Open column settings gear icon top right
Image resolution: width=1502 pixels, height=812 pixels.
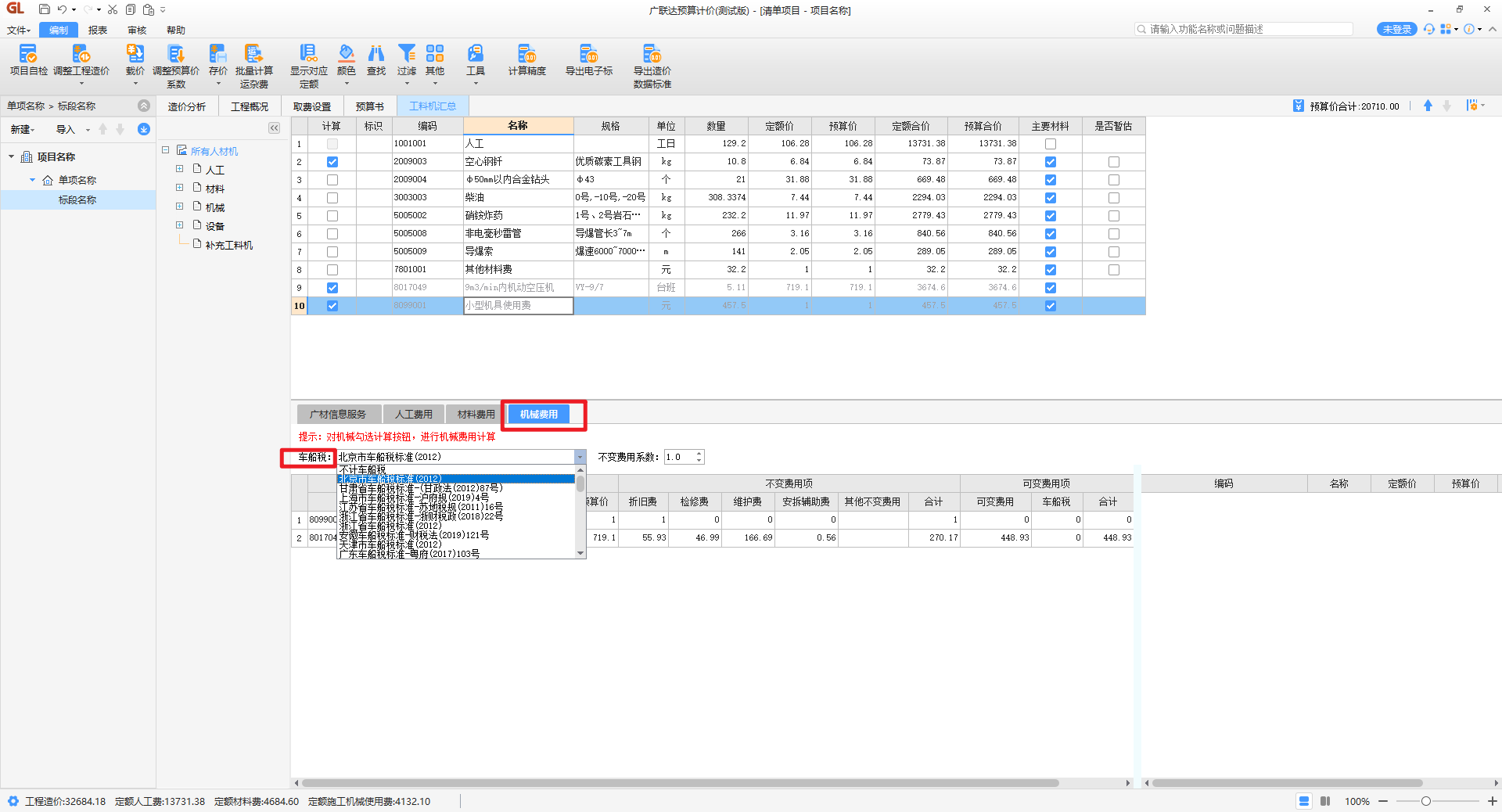pos(1472,106)
